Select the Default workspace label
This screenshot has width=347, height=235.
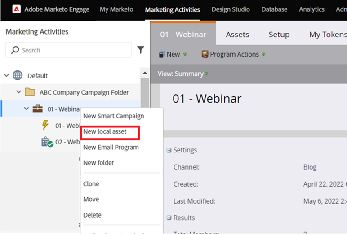pos(37,76)
